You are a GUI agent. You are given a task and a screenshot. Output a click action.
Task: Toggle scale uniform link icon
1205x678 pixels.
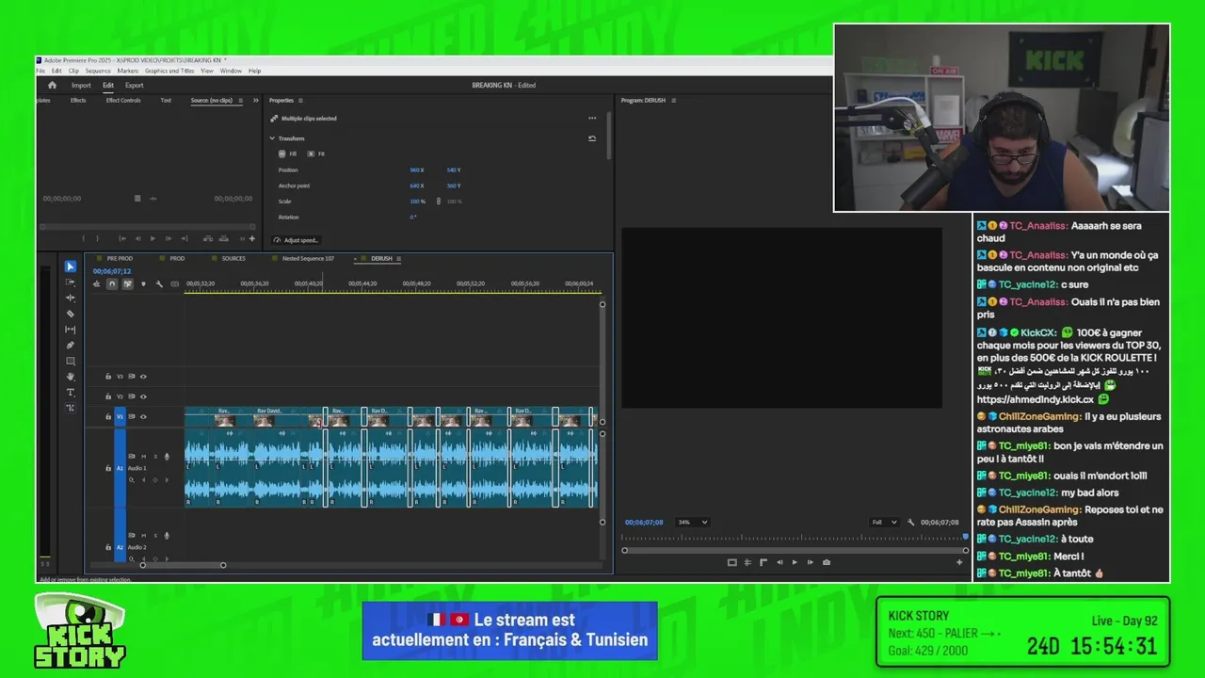[438, 202]
